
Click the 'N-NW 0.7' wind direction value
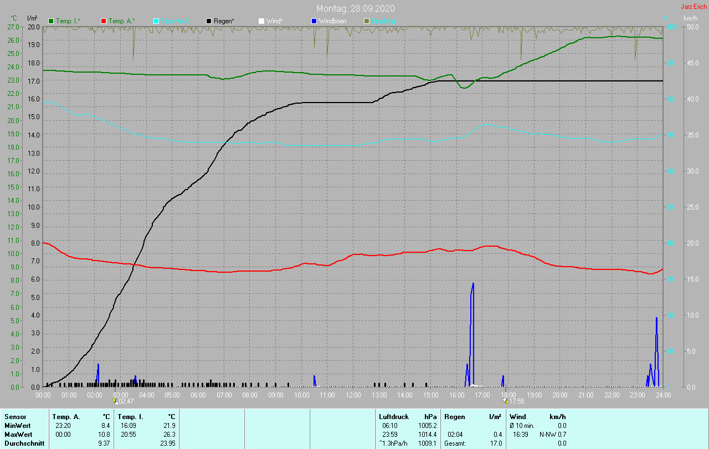pos(553,435)
